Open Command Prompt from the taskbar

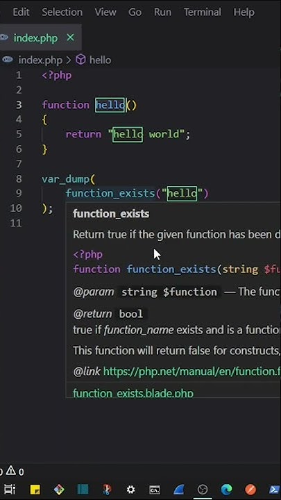tap(155, 489)
